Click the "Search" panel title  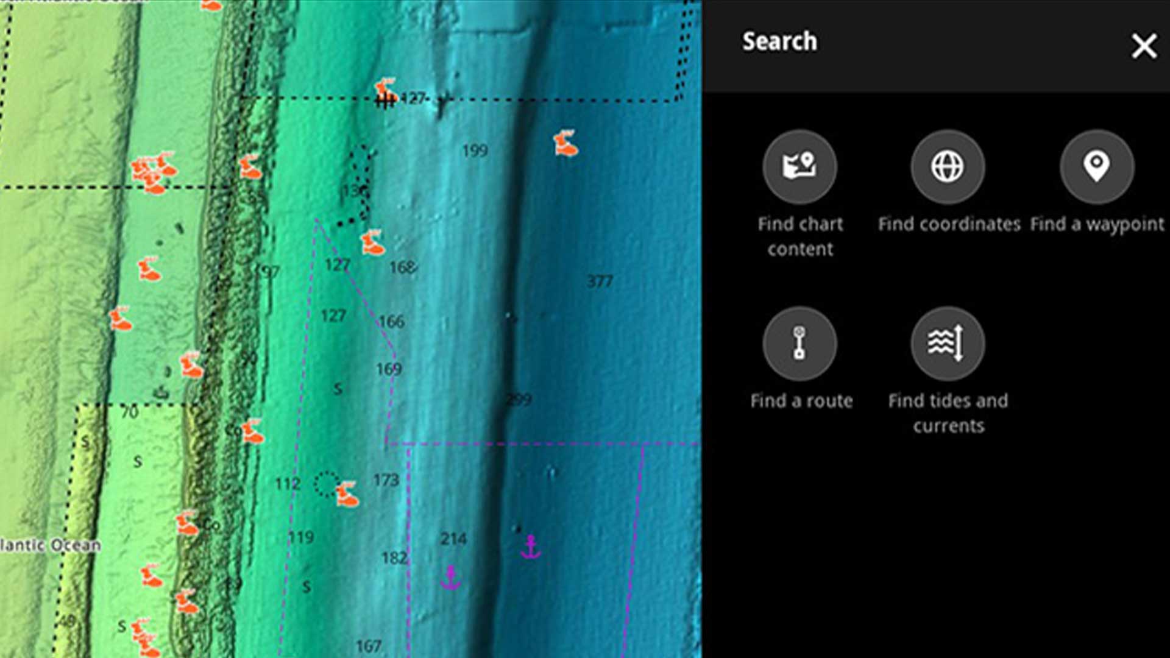[x=779, y=41]
